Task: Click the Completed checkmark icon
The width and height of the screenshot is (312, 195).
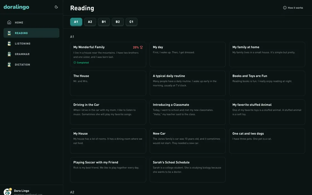Action: pos(75,62)
